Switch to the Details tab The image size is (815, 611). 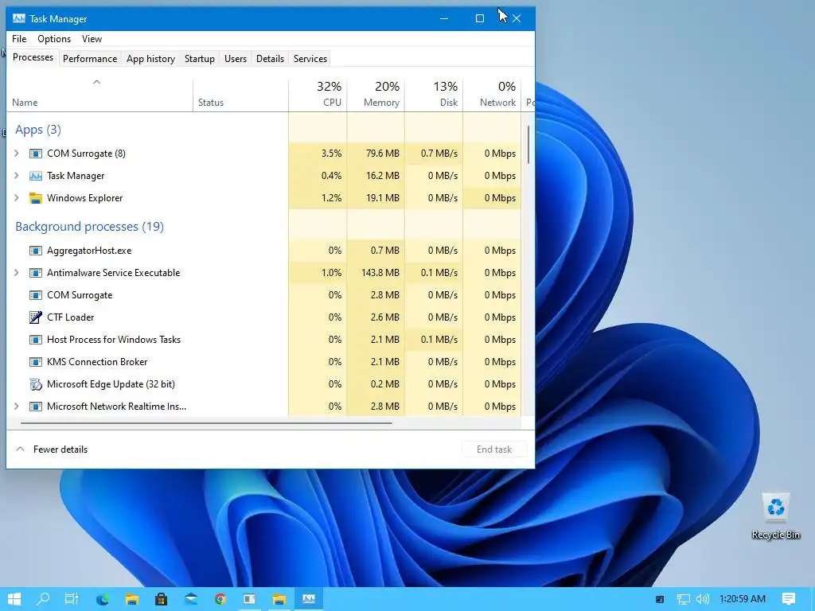coord(271,59)
